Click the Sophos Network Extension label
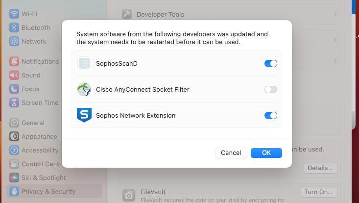359x203 pixels. tap(136, 116)
